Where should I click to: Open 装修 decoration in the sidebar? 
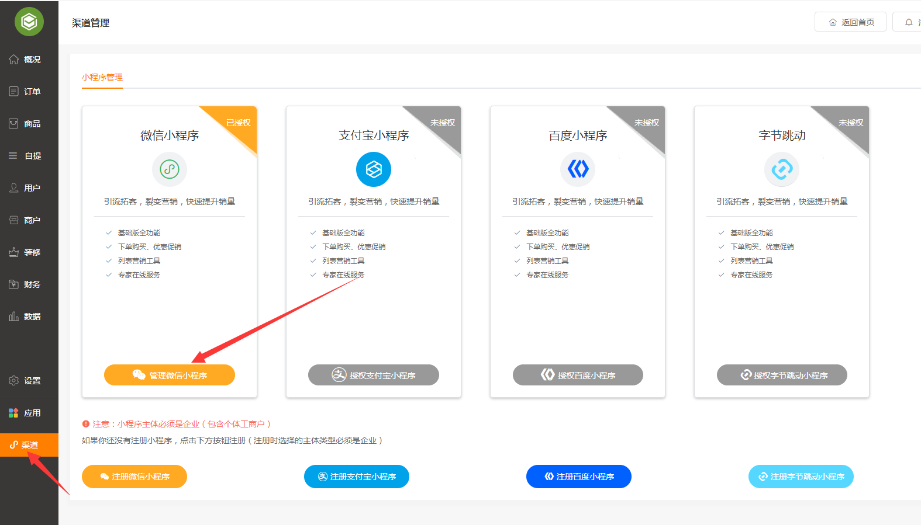pyautogui.click(x=25, y=252)
